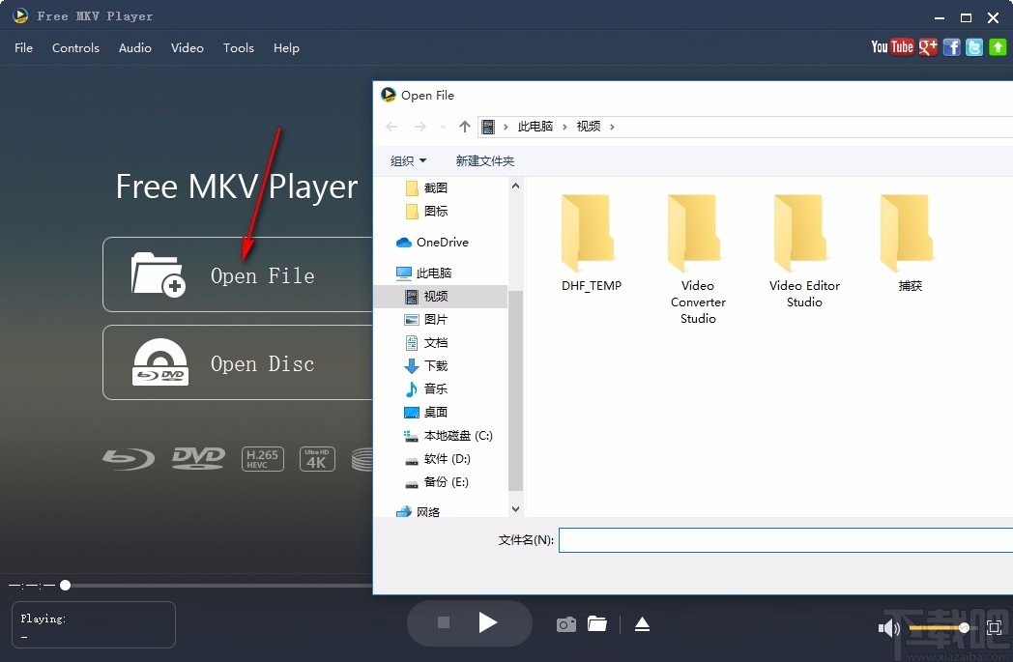Select the DHF_TEMP folder

[x=592, y=245]
